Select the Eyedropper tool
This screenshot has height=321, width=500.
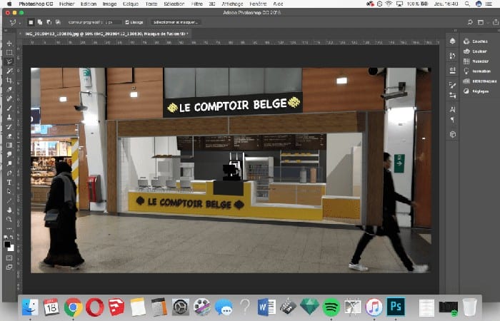click(x=9, y=89)
